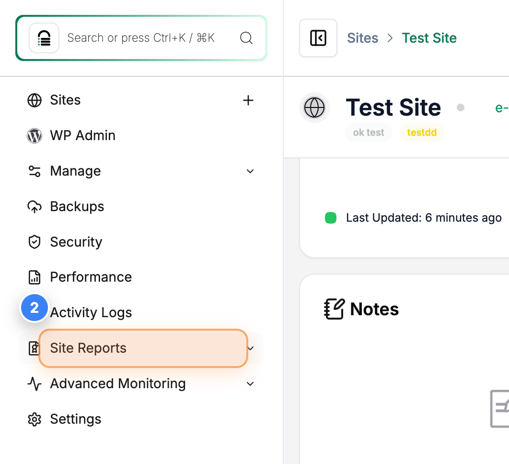509x464 pixels.
Task: Expand the Advanced Monitoring submenu
Action: point(250,384)
